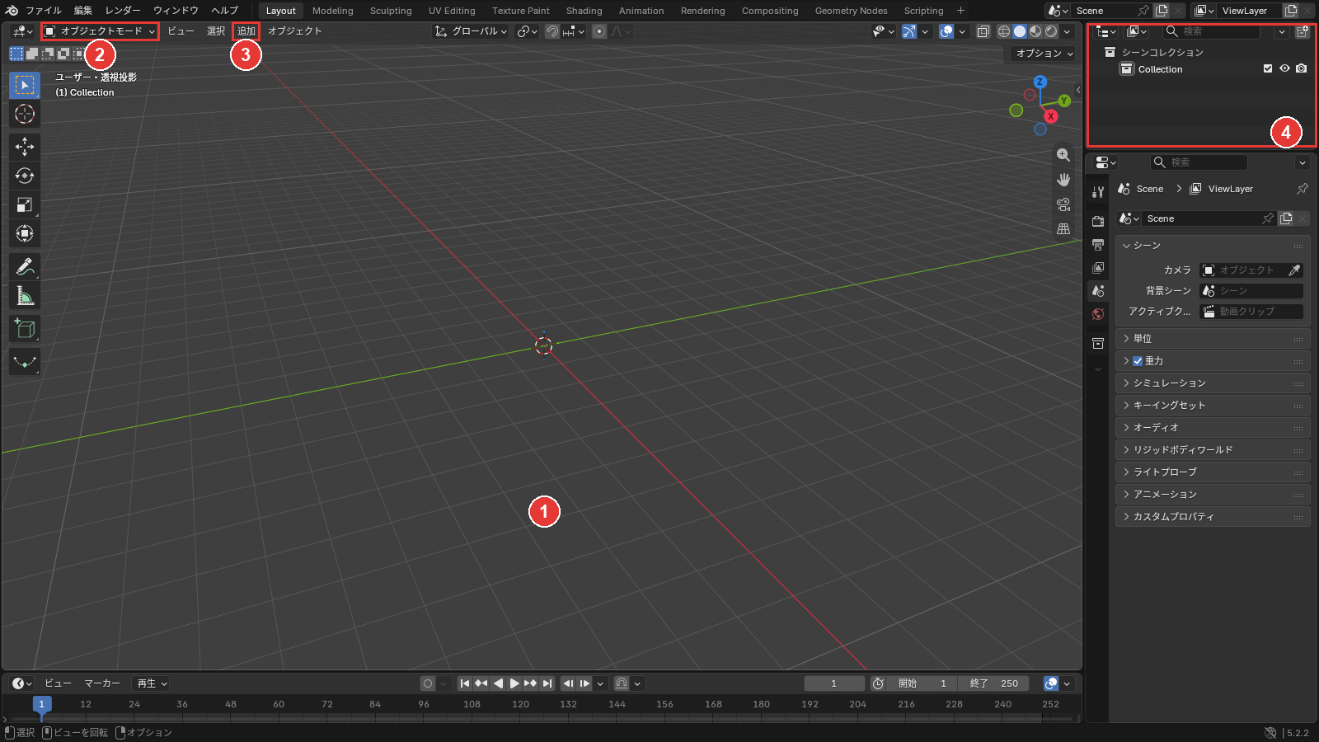
Task: Click the 終了 250 end frame field
Action: tap(994, 683)
